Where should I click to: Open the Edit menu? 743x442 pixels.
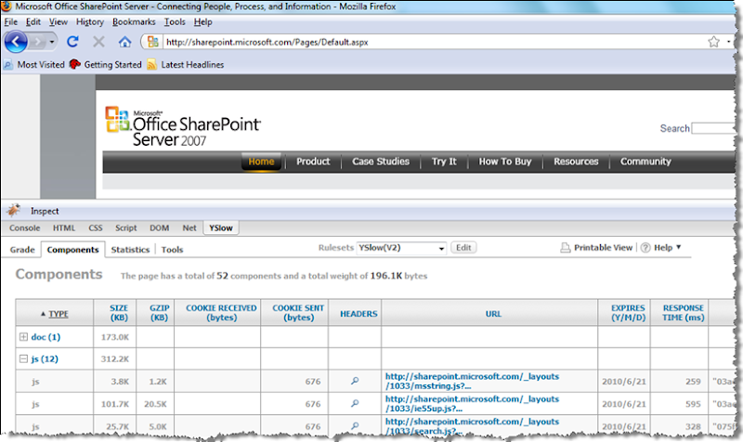tap(33, 21)
